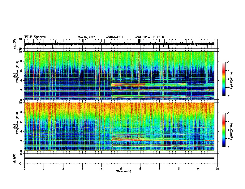Click the "VLF Spectra" plot title
Screen dimensions: 245x189
(35, 37)
